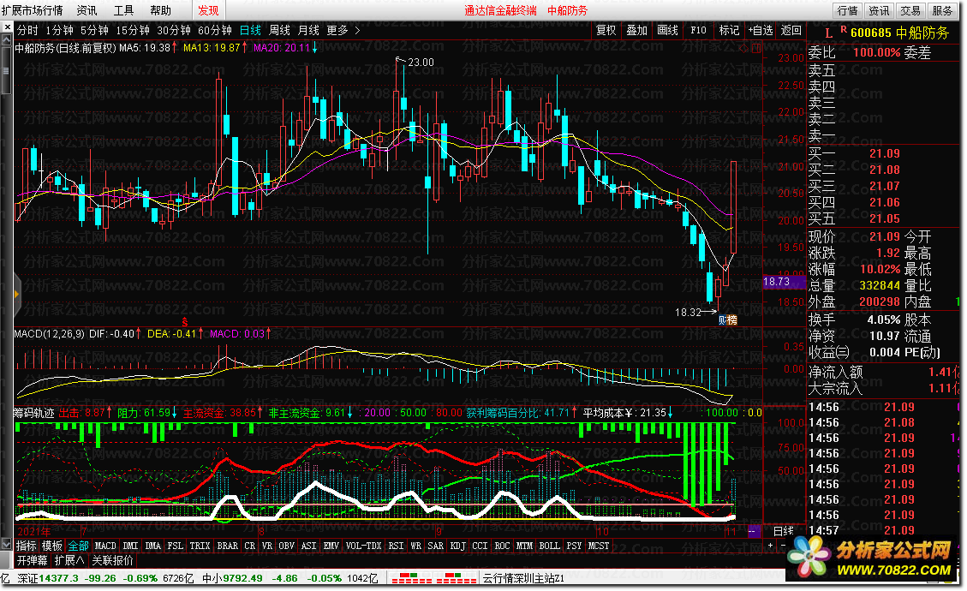Image resolution: width=967 pixels, height=591 pixels.
Task: Select the 模板 tab
Action: coord(51,546)
